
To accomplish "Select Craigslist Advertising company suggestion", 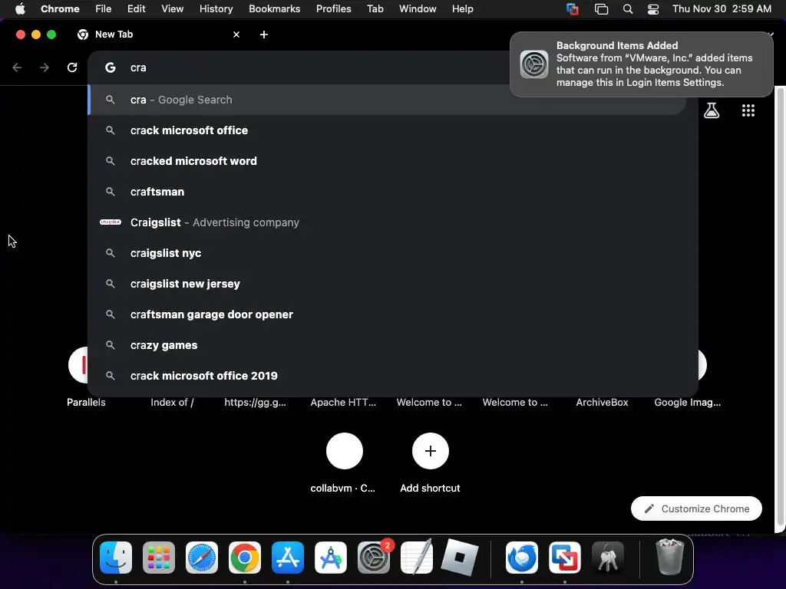I will point(393,222).
